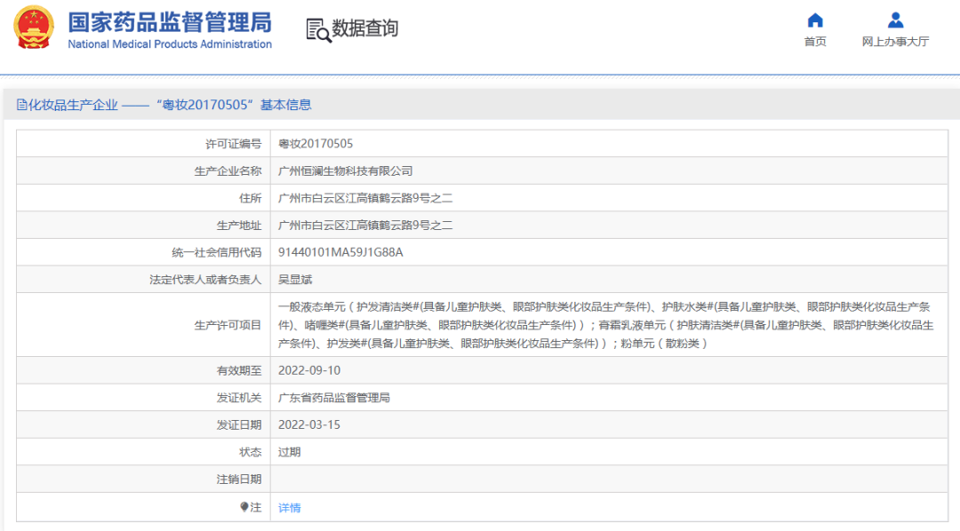Click issue date 2022-03-15
The image size is (960, 531).
point(309,425)
